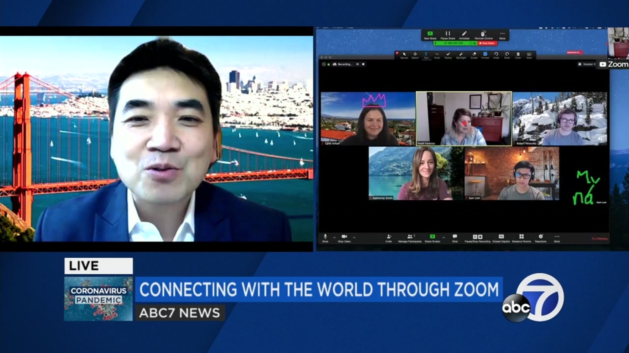
Task: Switch layout using the Speaker View button
Action: [x=587, y=64]
